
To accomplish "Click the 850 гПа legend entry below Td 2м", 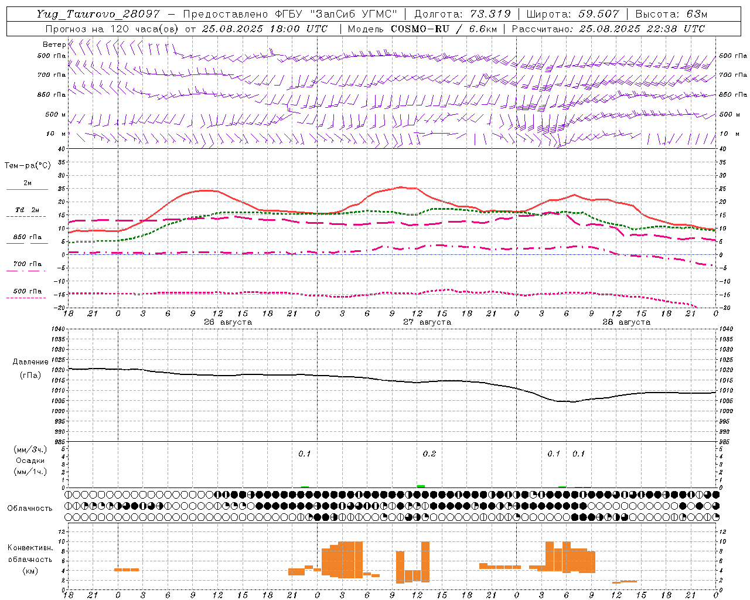I will click(x=27, y=240).
